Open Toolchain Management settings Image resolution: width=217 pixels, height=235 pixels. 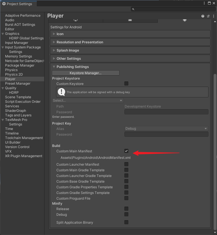24,138
